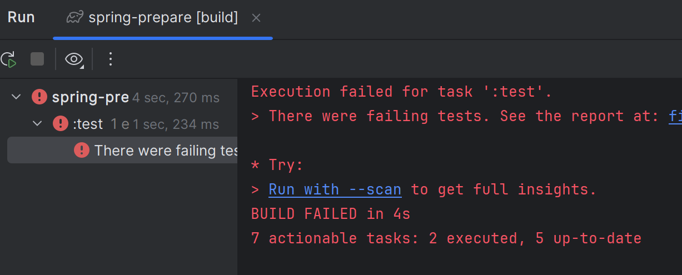Close the spring-prepare [build] tab
The width and height of the screenshot is (682, 275).
point(256,18)
